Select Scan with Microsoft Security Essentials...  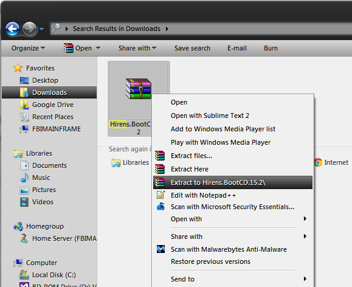point(233,207)
